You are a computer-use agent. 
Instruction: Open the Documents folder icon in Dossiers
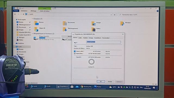coord(65,23)
